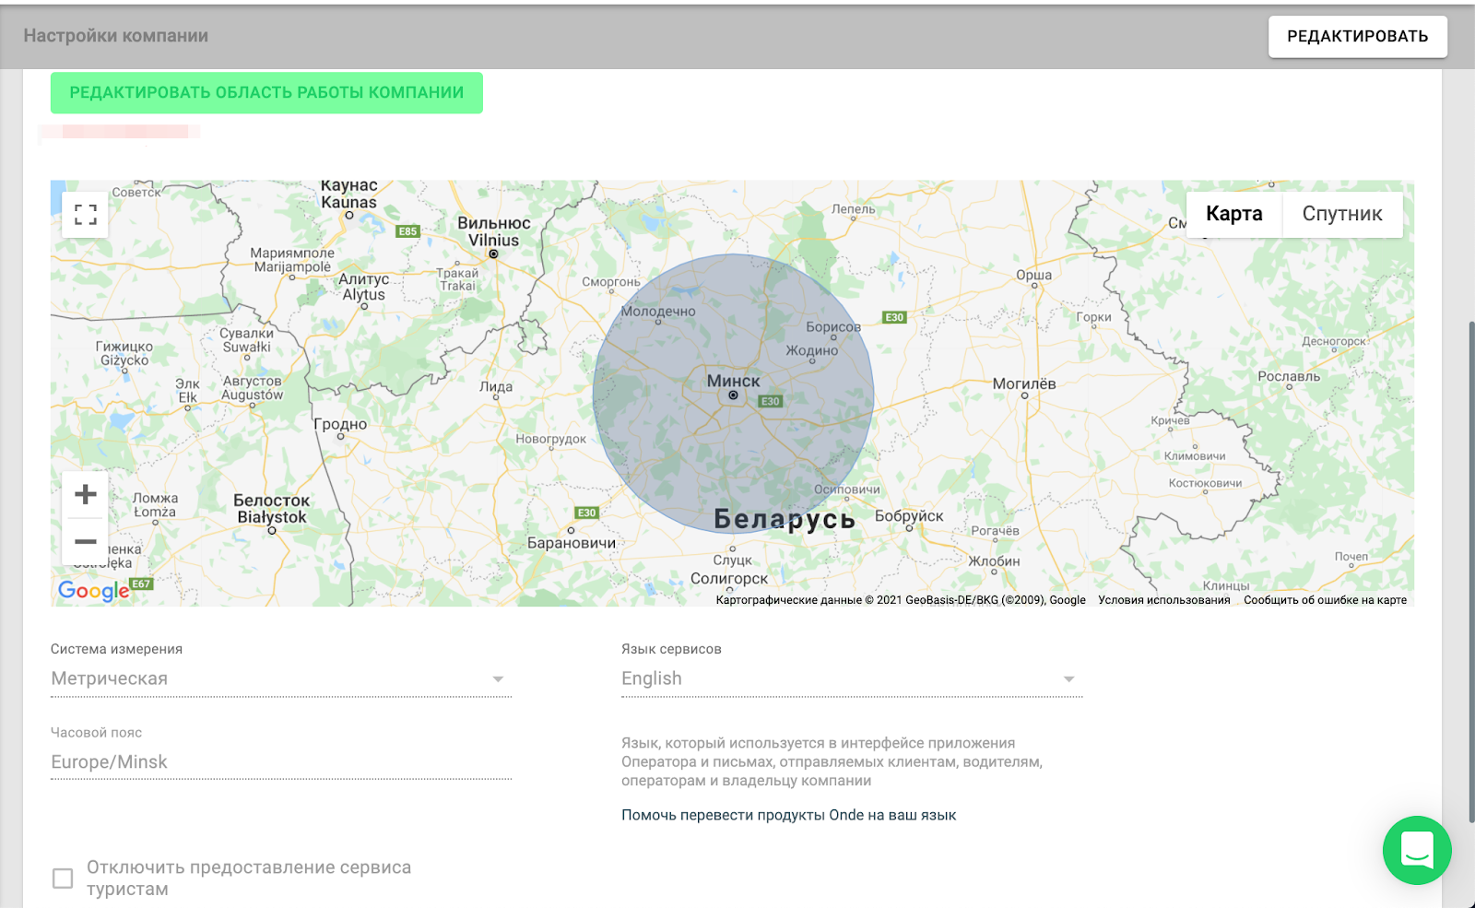Expand the service language dropdown arrow
Viewport: 1475px width, 908px height.
[1068, 679]
